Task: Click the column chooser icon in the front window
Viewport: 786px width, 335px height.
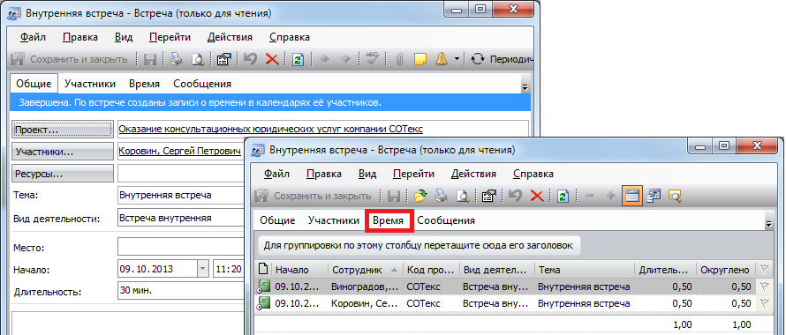Action: [x=654, y=196]
